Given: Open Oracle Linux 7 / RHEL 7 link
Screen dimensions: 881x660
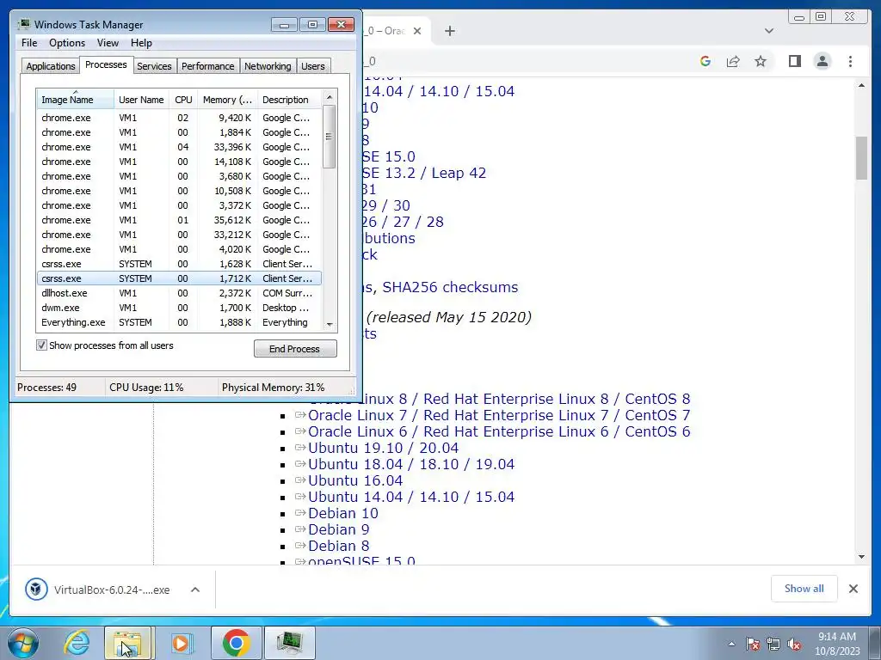Looking at the screenshot, I should [x=499, y=415].
